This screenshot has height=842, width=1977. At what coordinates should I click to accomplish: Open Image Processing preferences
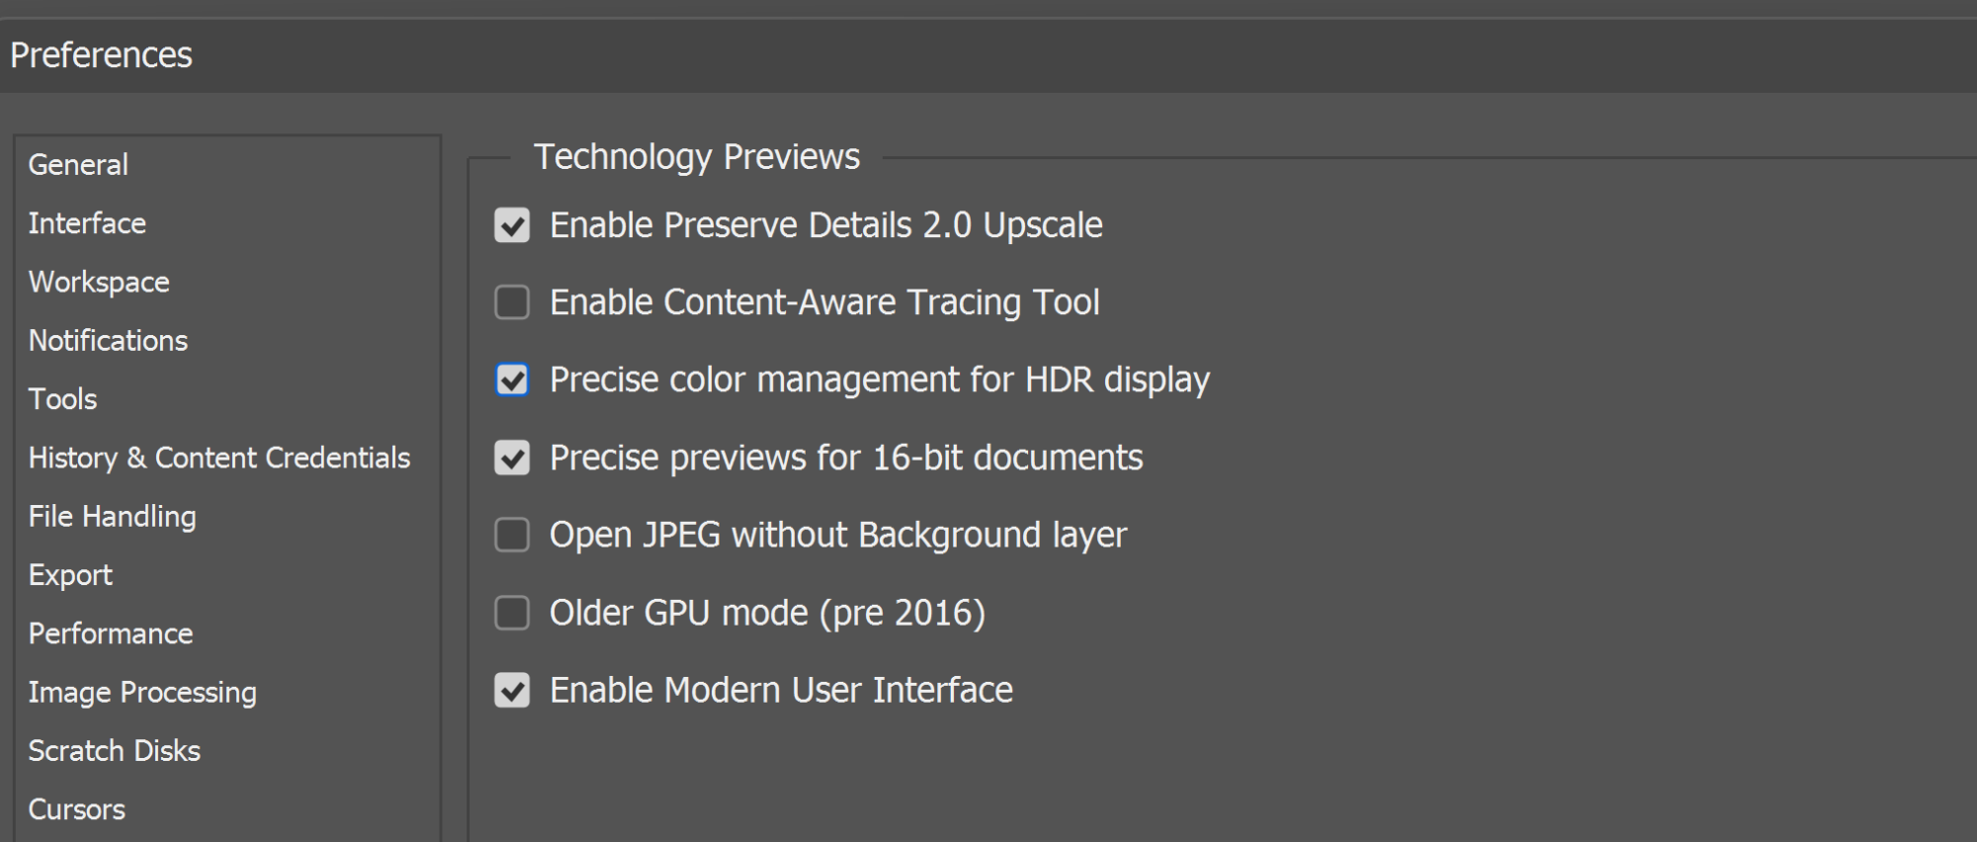(142, 692)
